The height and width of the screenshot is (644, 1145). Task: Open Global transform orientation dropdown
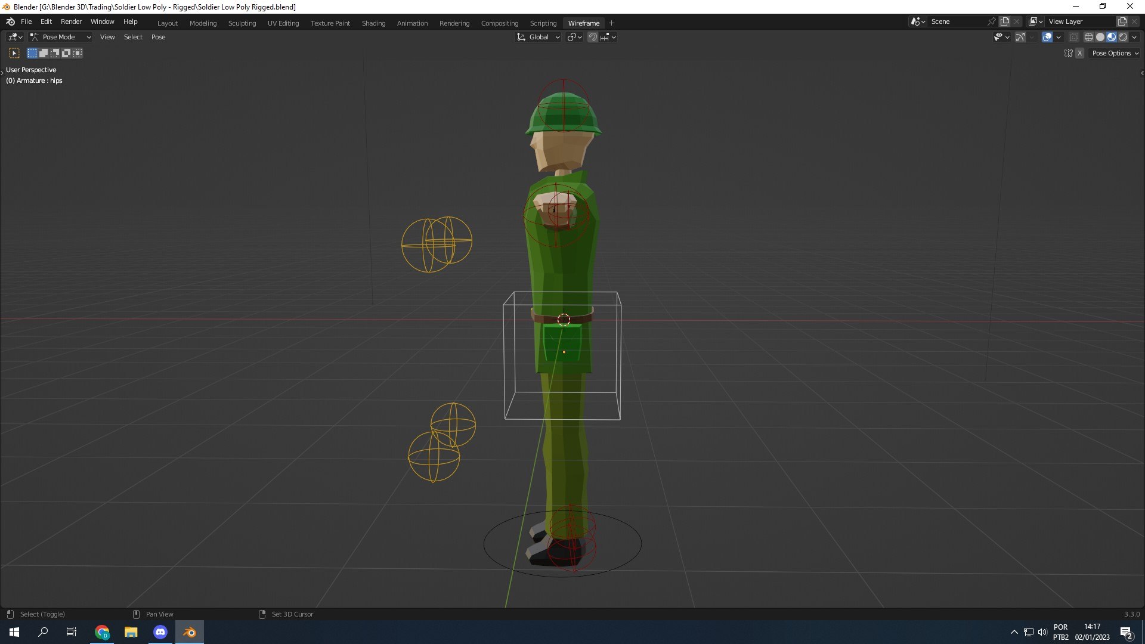[539, 37]
